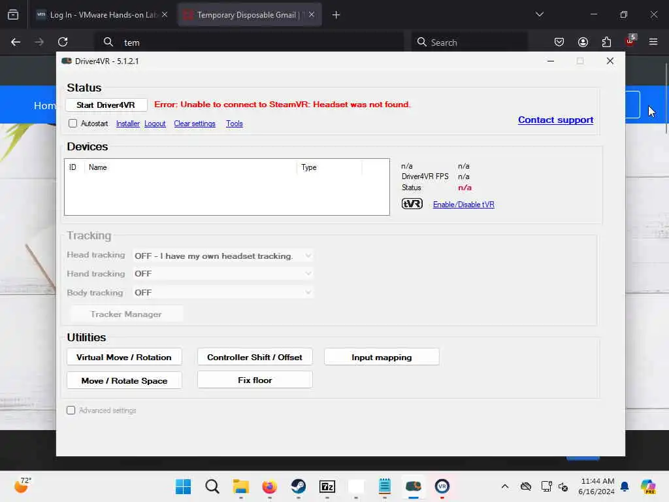Screen dimensions: 669x502
Task: Click cloud sync tray icon
Action: point(526,486)
